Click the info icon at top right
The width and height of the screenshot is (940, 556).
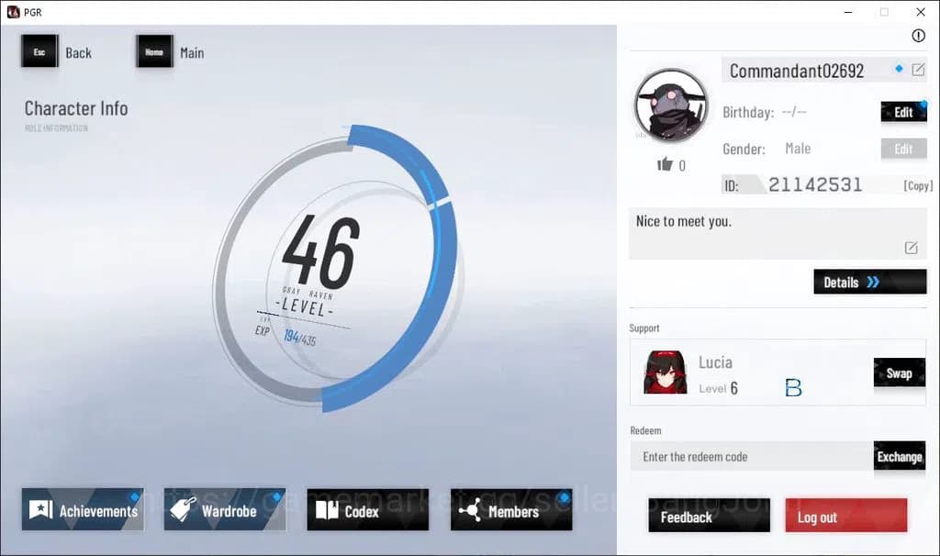pyautogui.click(x=918, y=36)
